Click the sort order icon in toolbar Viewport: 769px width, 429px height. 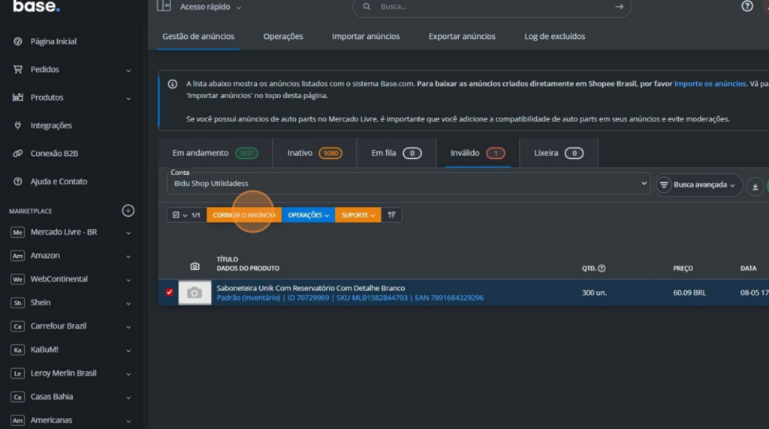tap(391, 215)
